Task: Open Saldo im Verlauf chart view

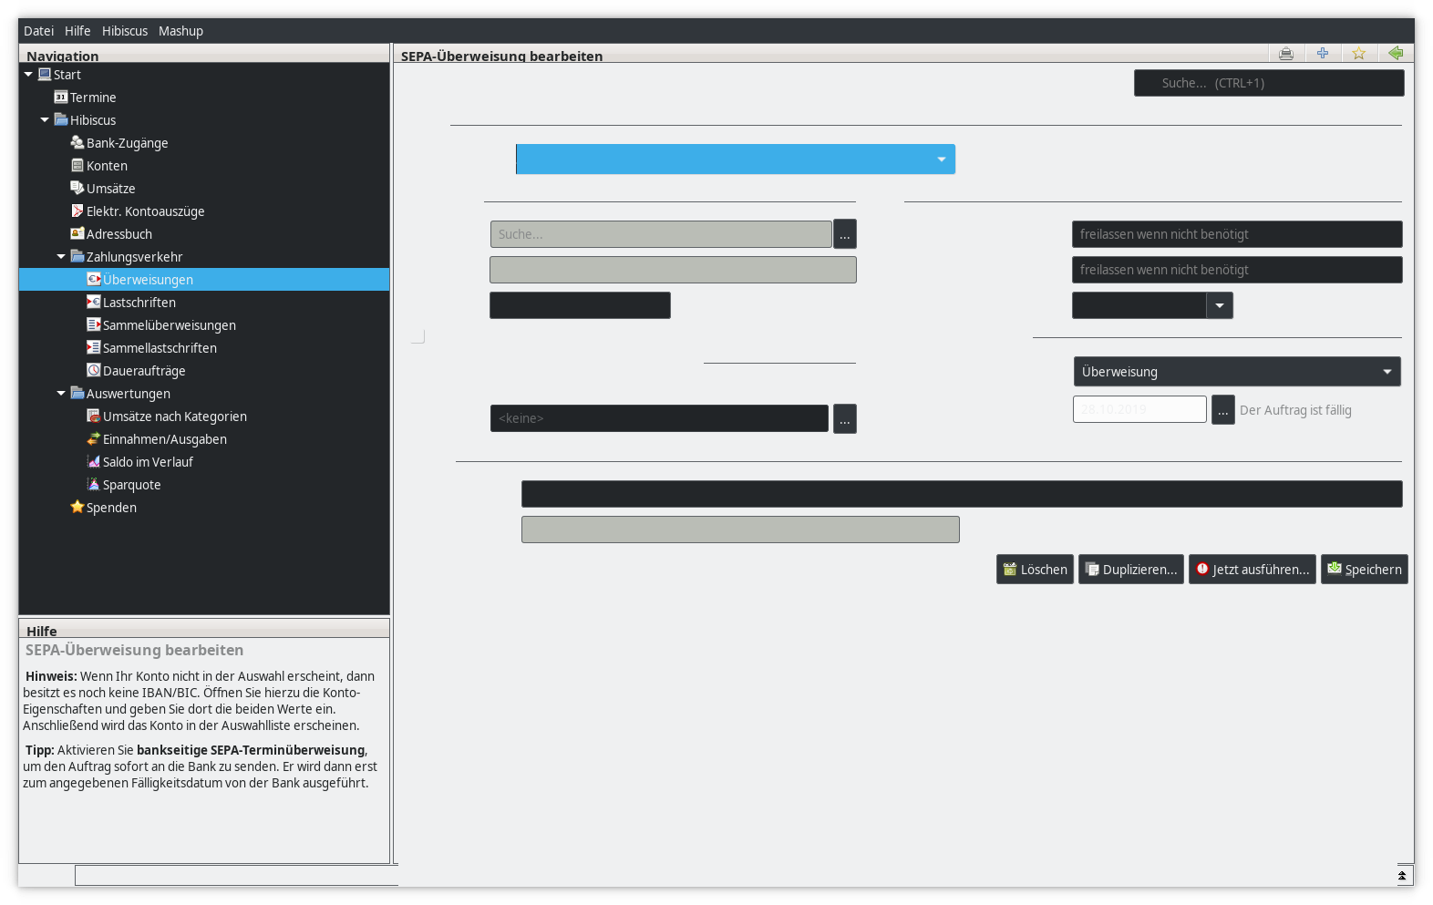Action: point(148,462)
